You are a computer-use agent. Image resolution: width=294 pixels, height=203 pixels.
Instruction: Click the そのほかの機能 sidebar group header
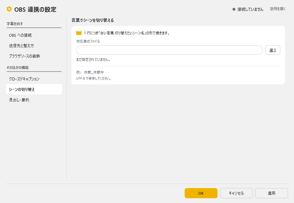pos(18,68)
